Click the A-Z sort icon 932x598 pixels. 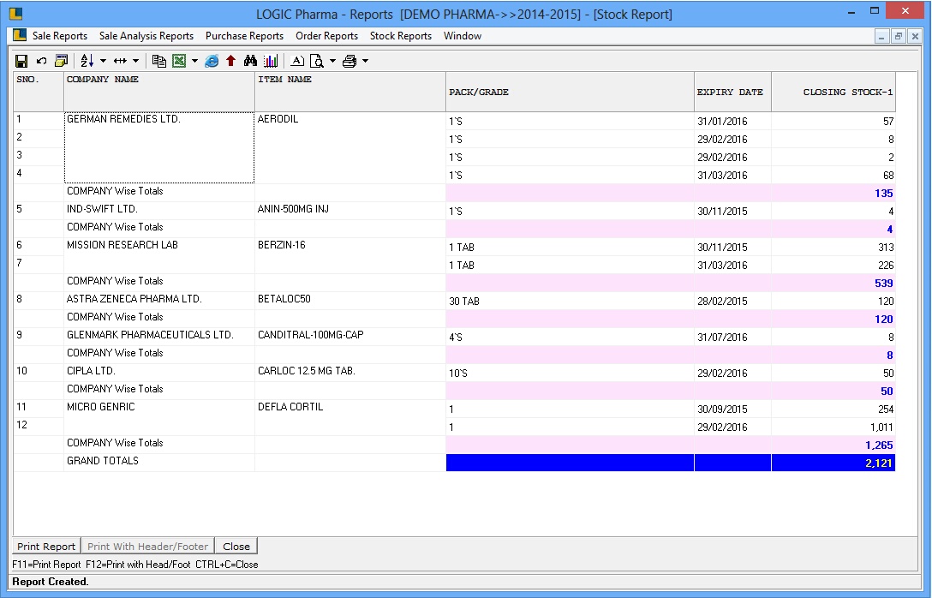(87, 61)
